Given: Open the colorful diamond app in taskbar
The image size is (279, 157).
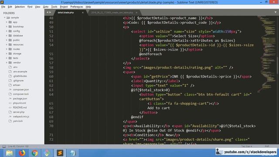Looking at the screenshot, I should [x=47, y=153].
